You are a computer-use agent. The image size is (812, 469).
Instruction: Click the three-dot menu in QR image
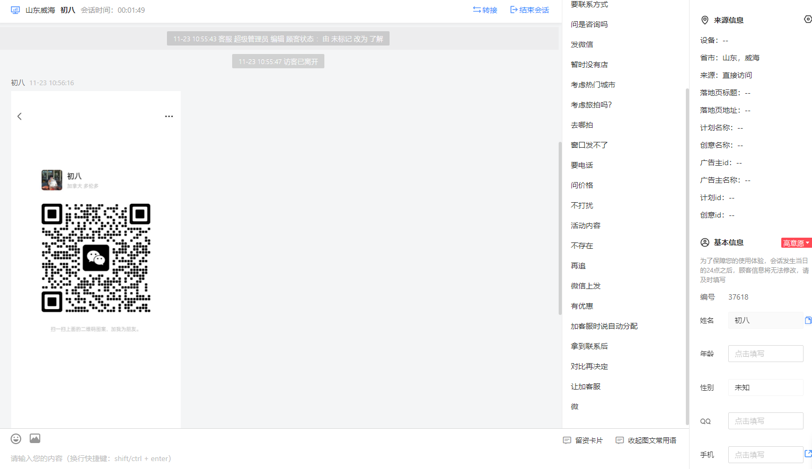coord(169,116)
